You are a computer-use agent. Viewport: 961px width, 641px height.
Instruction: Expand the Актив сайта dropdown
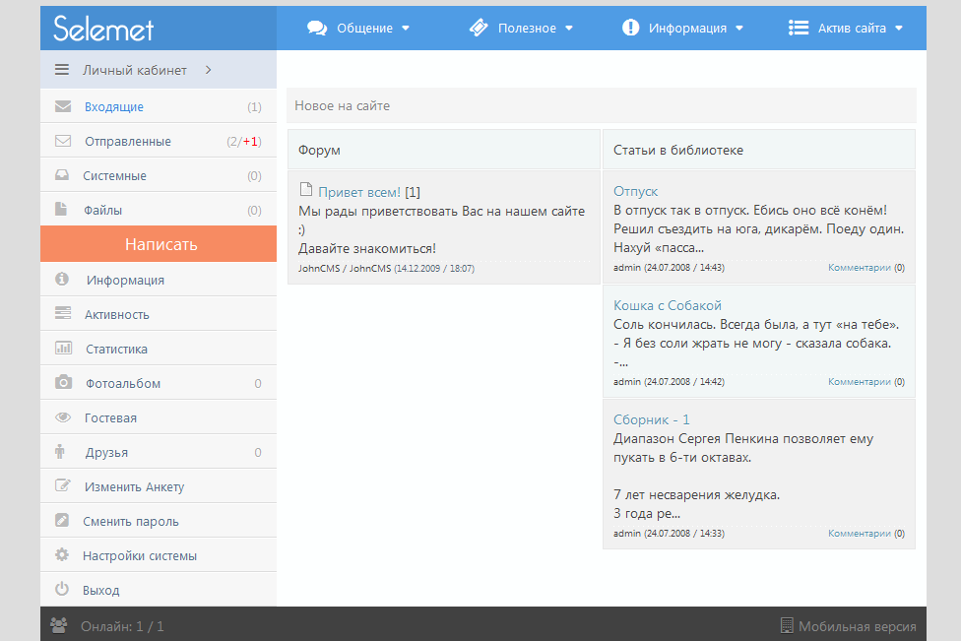click(846, 29)
